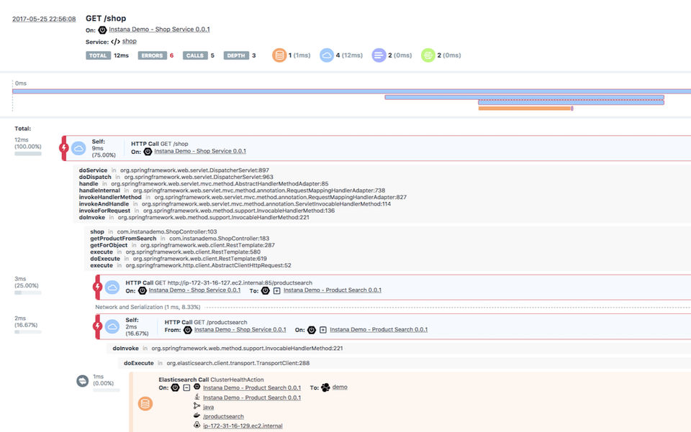
Task: Open the Shop Service link in the GET /shop call row
Action: 200,151
